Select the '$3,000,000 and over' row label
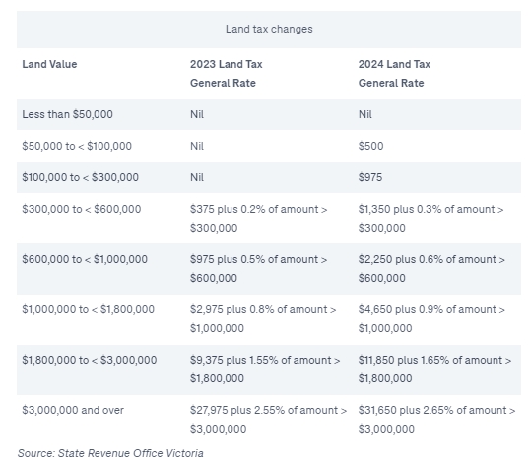Screen dimensions: 529x469 [73, 410]
